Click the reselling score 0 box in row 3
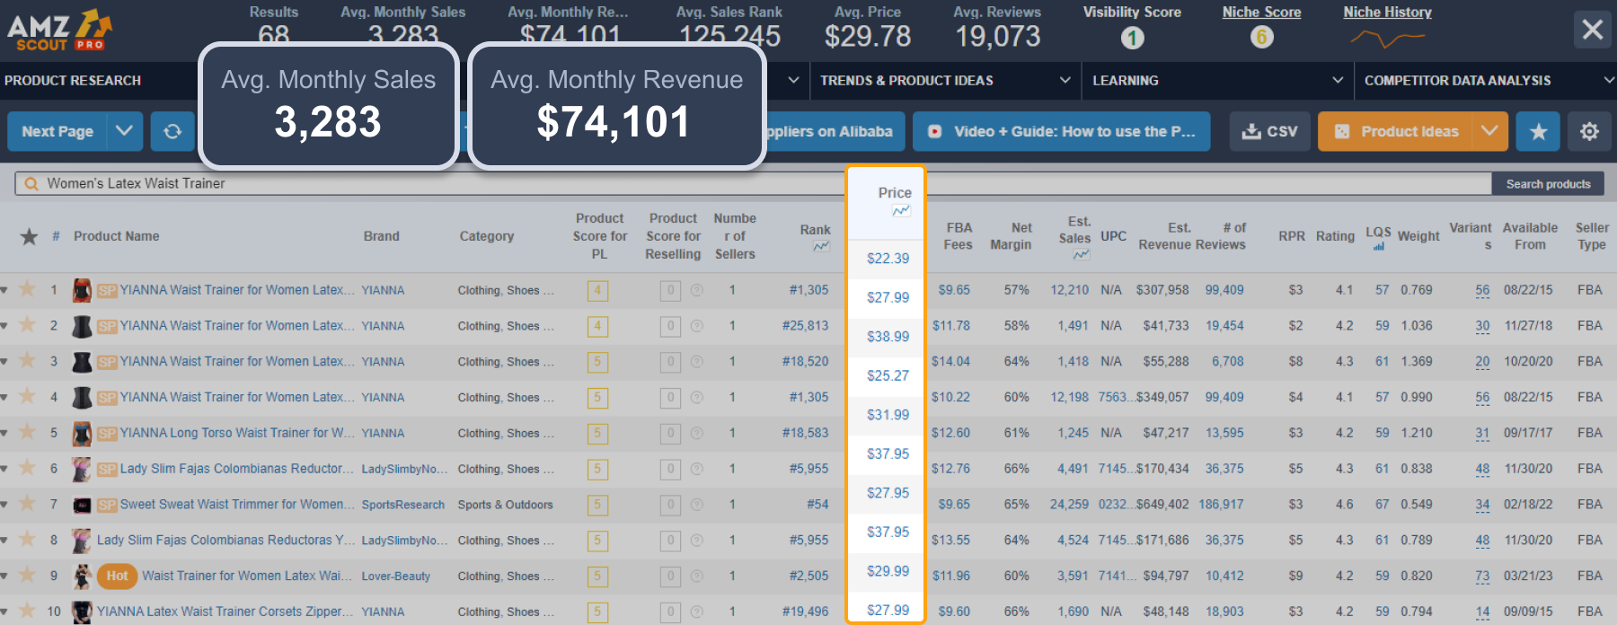 [x=670, y=362]
